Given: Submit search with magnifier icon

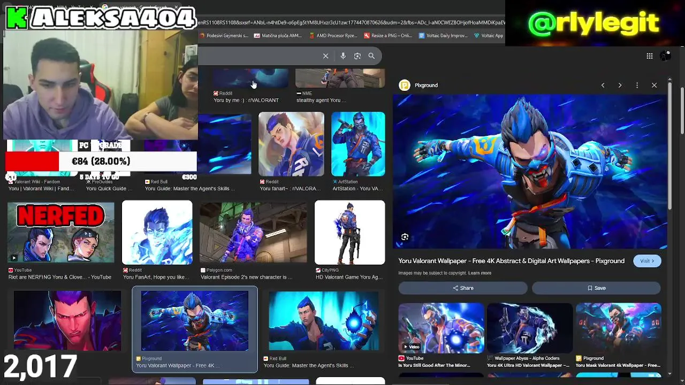Looking at the screenshot, I should click(371, 56).
